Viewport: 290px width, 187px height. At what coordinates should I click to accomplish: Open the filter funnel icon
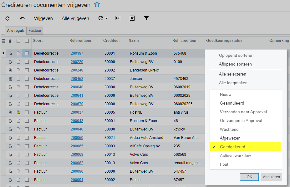click(x=146, y=18)
